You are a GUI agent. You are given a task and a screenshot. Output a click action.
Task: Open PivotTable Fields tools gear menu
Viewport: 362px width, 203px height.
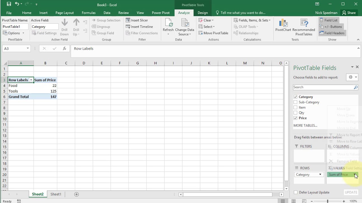click(x=352, y=77)
